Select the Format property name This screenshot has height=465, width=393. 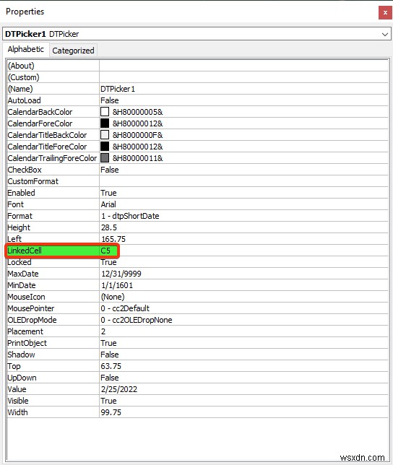pos(20,216)
